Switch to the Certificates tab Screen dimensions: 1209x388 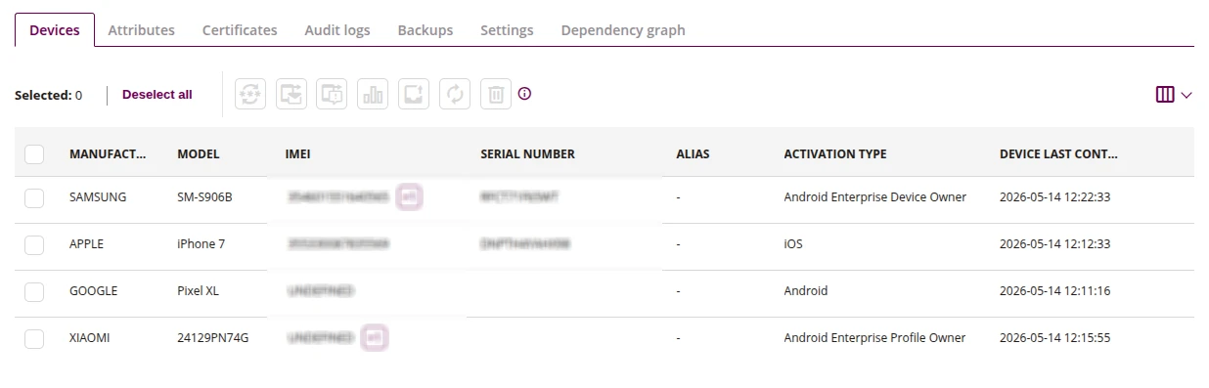coord(240,30)
